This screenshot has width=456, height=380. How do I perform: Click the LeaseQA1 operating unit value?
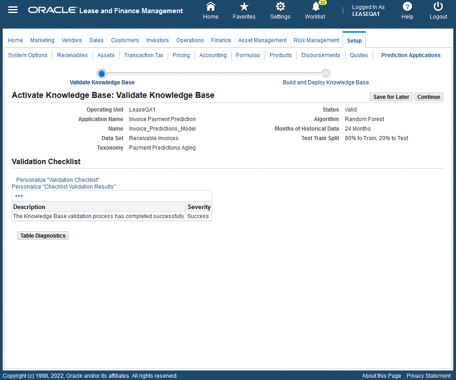click(142, 110)
